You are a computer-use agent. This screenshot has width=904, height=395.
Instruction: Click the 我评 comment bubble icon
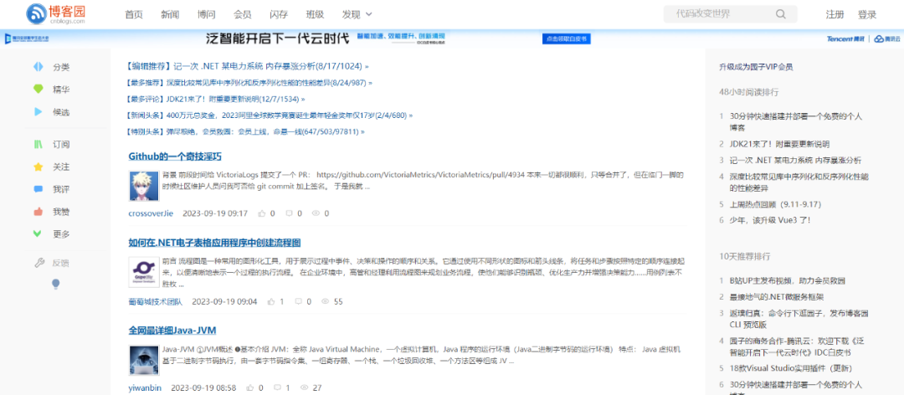pos(38,189)
